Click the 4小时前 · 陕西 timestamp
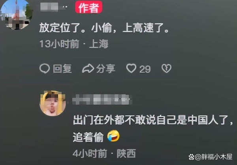The image size is (237, 165). point(104,154)
